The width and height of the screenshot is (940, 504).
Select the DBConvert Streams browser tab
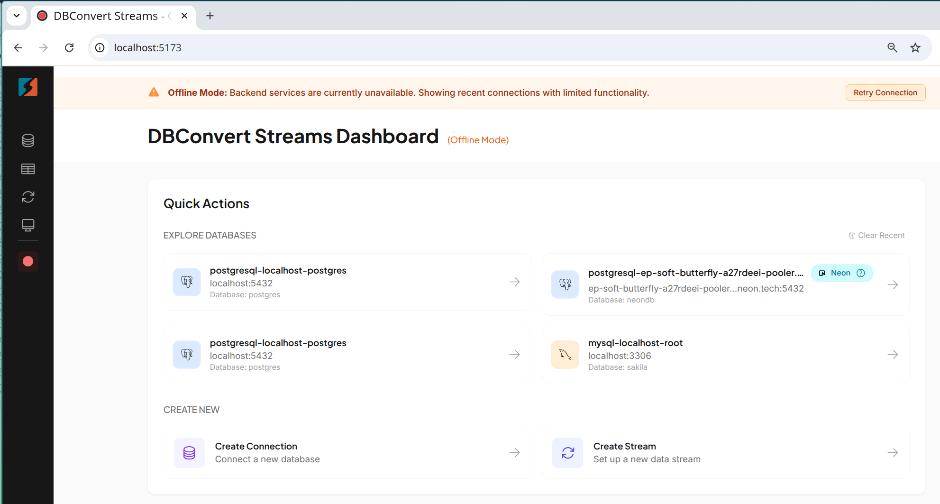click(x=105, y=16)
